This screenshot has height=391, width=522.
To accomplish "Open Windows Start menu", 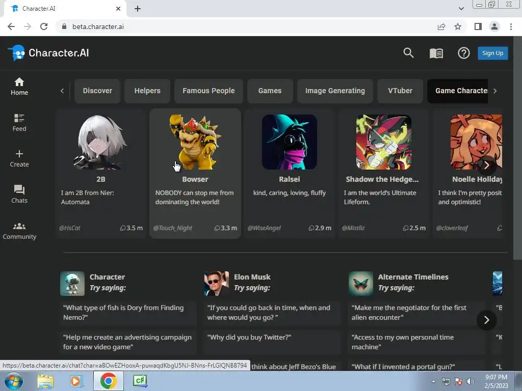I will (14, 381).
